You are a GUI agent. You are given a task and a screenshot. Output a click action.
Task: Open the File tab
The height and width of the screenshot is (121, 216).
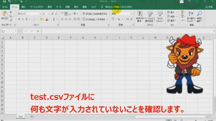[4, 7]
